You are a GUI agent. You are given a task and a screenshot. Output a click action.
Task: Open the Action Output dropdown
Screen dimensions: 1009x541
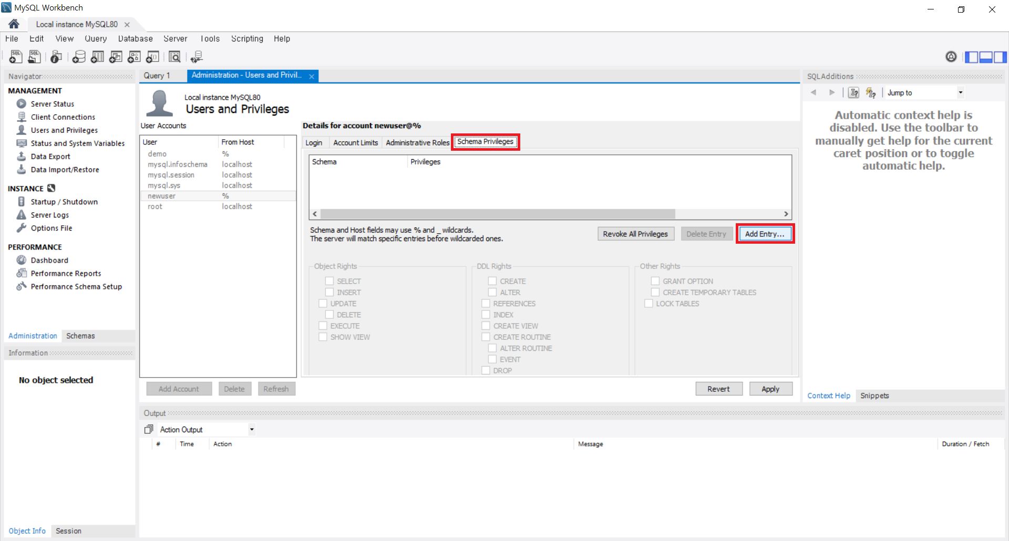pos(252,430)
